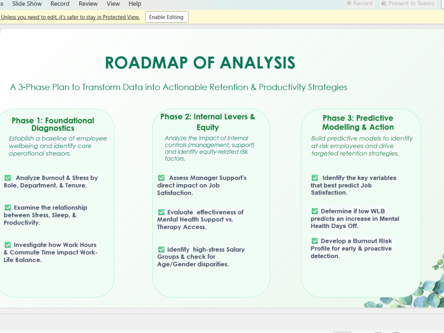This screenshot has height=333, width=444.
Task: Switch to the Review tab
Action: coord(88,4)
